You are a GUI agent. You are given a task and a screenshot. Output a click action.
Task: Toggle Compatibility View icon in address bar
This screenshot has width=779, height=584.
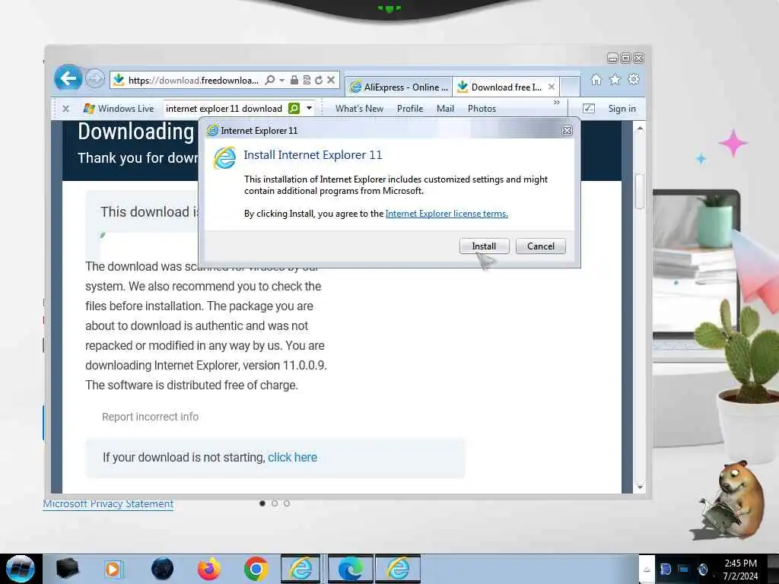pyautogui.click(x=307, y=80)
